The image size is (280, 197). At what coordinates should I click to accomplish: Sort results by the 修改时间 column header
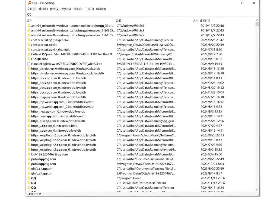205,21
